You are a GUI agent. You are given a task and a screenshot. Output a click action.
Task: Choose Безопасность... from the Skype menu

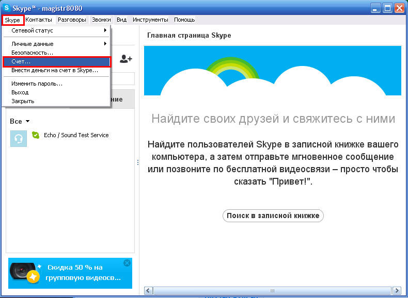pyautogui.click(x=57, y=53)
